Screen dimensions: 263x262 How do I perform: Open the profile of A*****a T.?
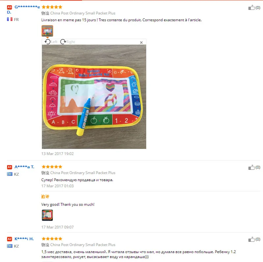click(x=24, y=167)
